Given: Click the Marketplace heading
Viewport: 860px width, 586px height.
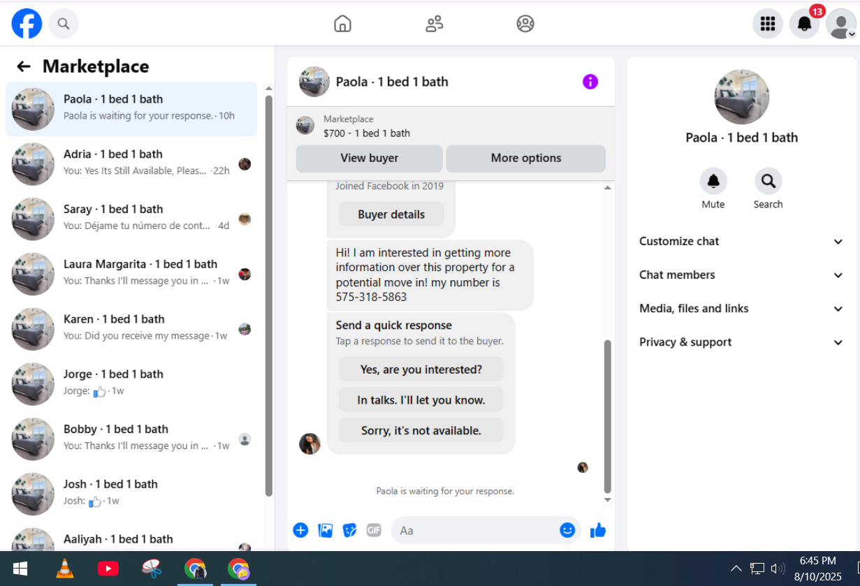Looking at the screenshot, I should tap(96, 66).
